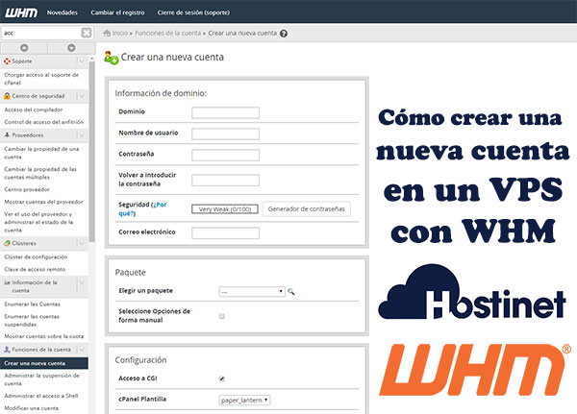Open Clúster de configuración link
Viewport: 577px width, 414px height.
(x=36, y=257)
